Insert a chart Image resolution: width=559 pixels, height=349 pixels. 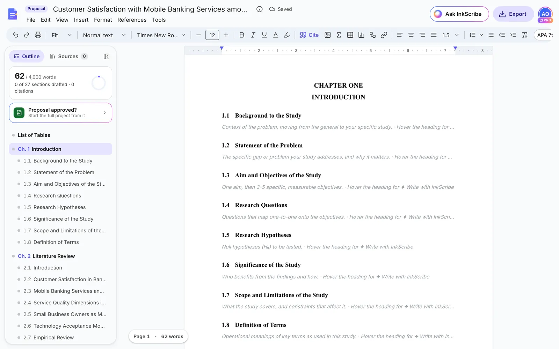[x=361, y=35]
